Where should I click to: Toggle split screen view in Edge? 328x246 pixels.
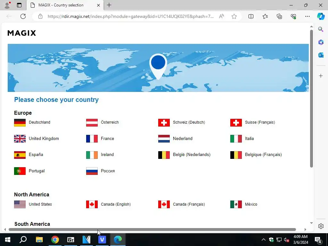point(251,16)
